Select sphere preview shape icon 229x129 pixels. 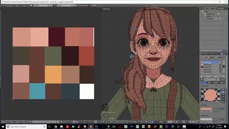tap(223, 92)
